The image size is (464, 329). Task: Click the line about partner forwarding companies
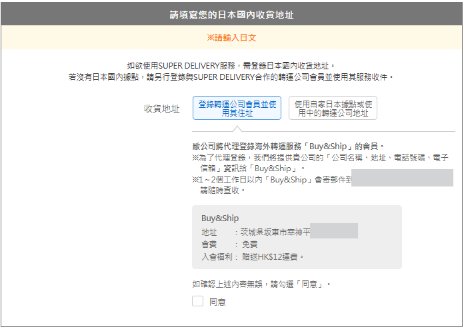(231, 77)
